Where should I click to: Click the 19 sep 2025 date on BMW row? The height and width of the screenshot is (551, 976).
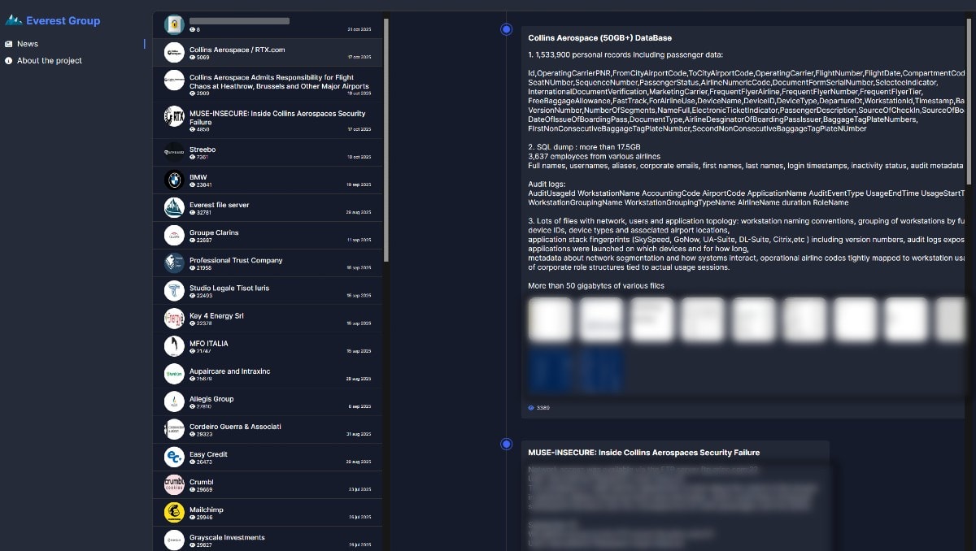(x=359, y=185)
